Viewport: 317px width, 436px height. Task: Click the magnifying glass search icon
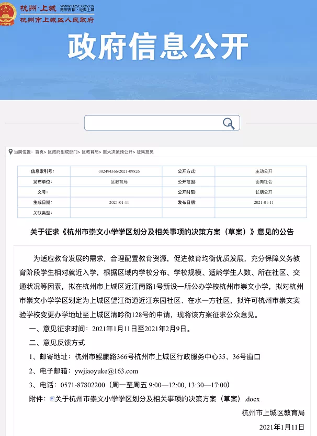[x=229, y=123]
